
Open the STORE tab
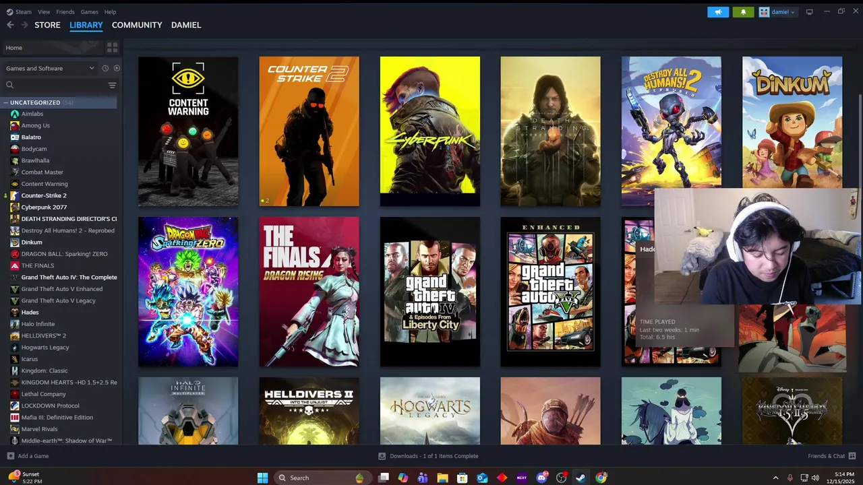47,25
